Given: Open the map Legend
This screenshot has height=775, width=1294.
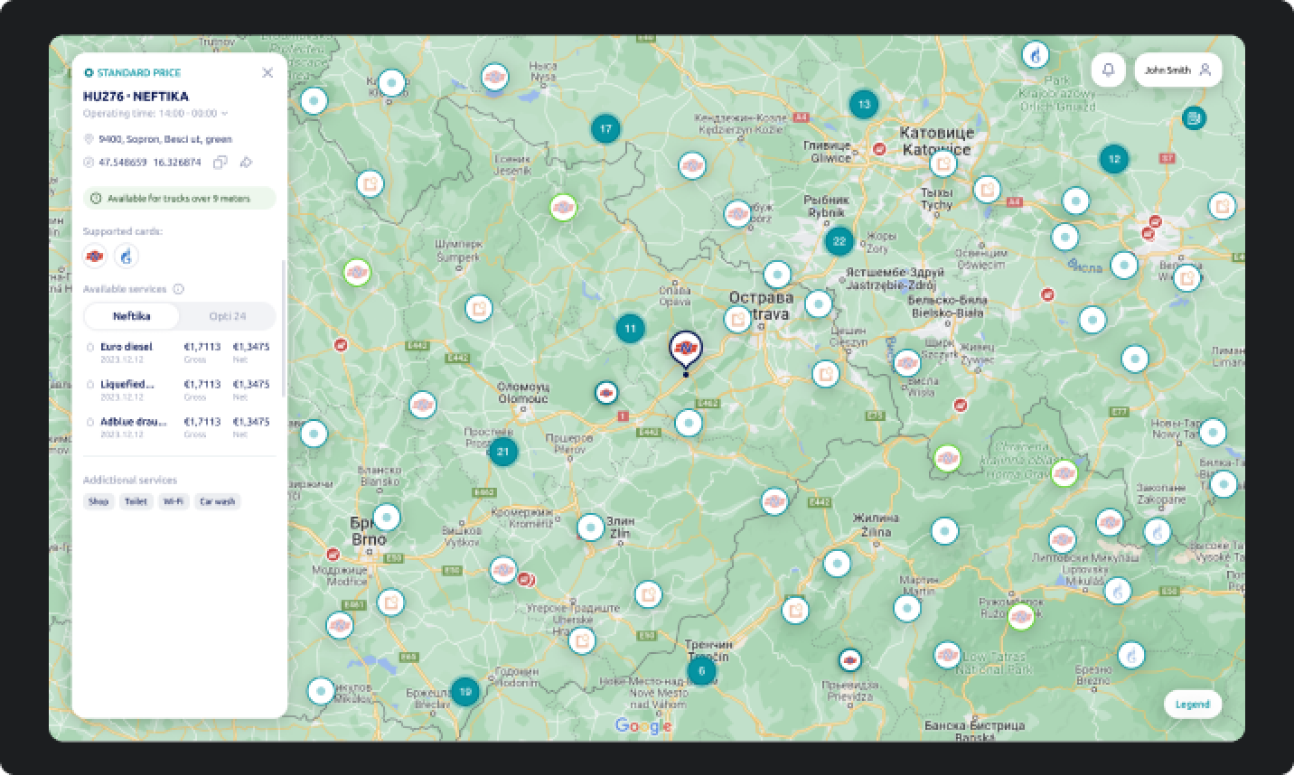Looking at the screenshot, I should pyautogui.click(x=1193, y=705).
